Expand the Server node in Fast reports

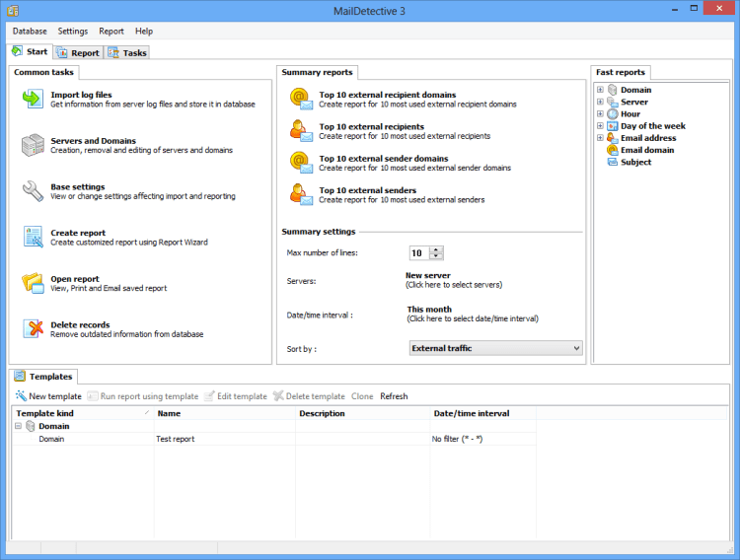click(x=600, y=102)
